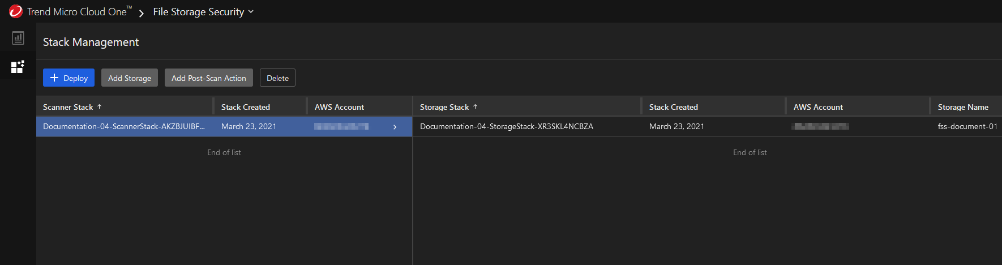The height and width of the screenshot is (265, 1002).
Task: Open the dashboard report sidebar icon
Action: click(x=18, y=38)
